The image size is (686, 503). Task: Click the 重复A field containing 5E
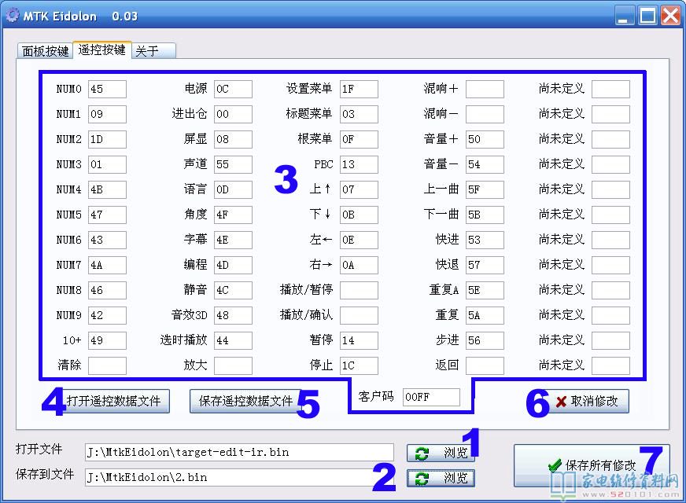pyautogui.click(x=485, y=290)
